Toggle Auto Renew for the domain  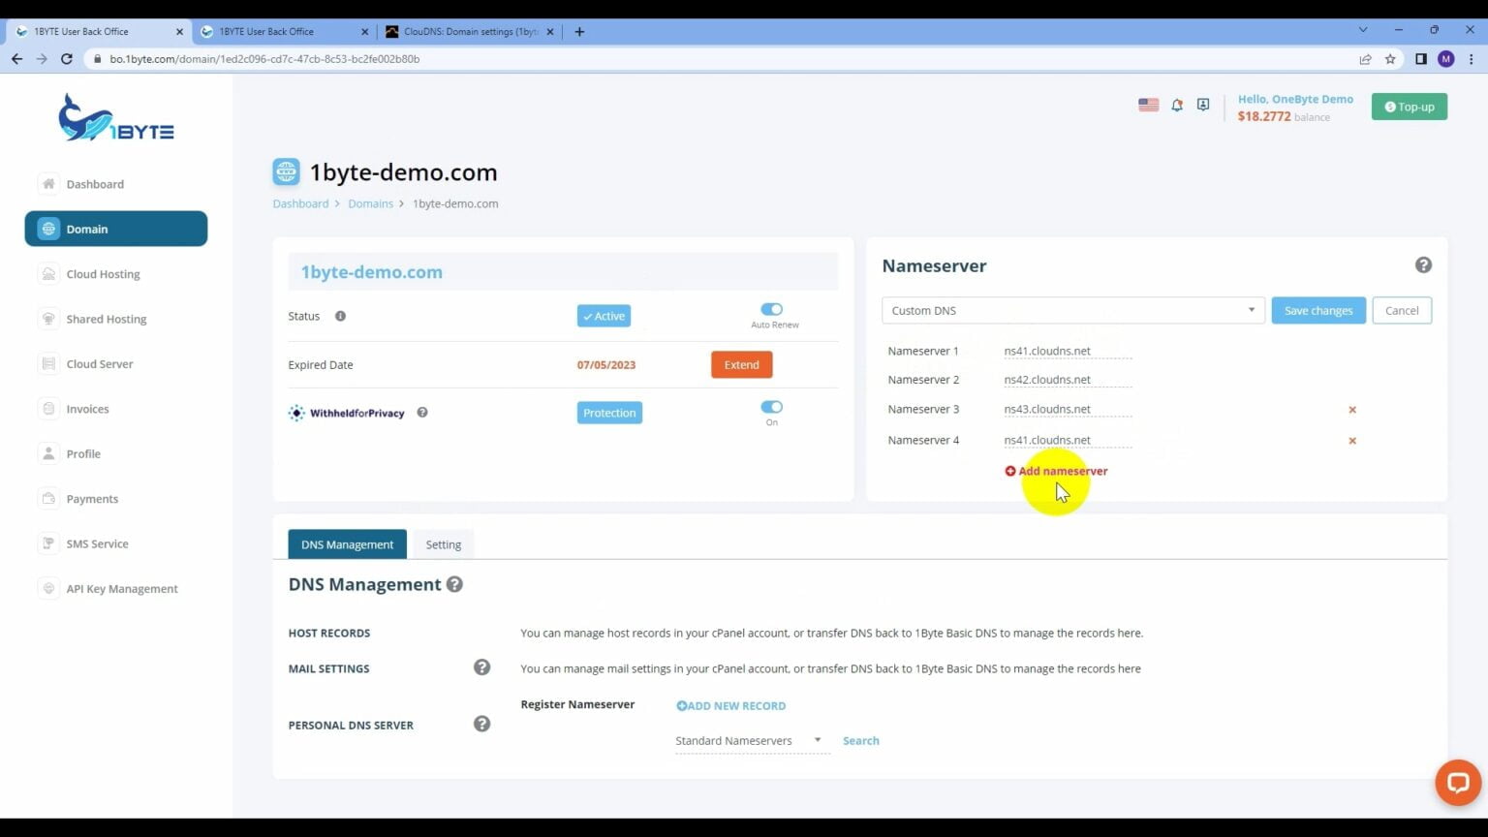tap(772, 309)
